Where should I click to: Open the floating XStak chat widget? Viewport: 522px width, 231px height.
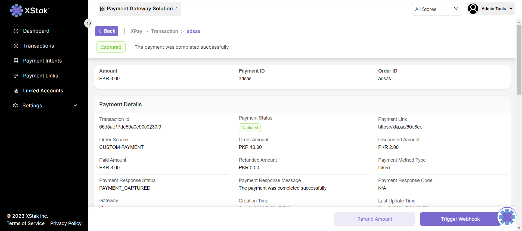point(507,217)
